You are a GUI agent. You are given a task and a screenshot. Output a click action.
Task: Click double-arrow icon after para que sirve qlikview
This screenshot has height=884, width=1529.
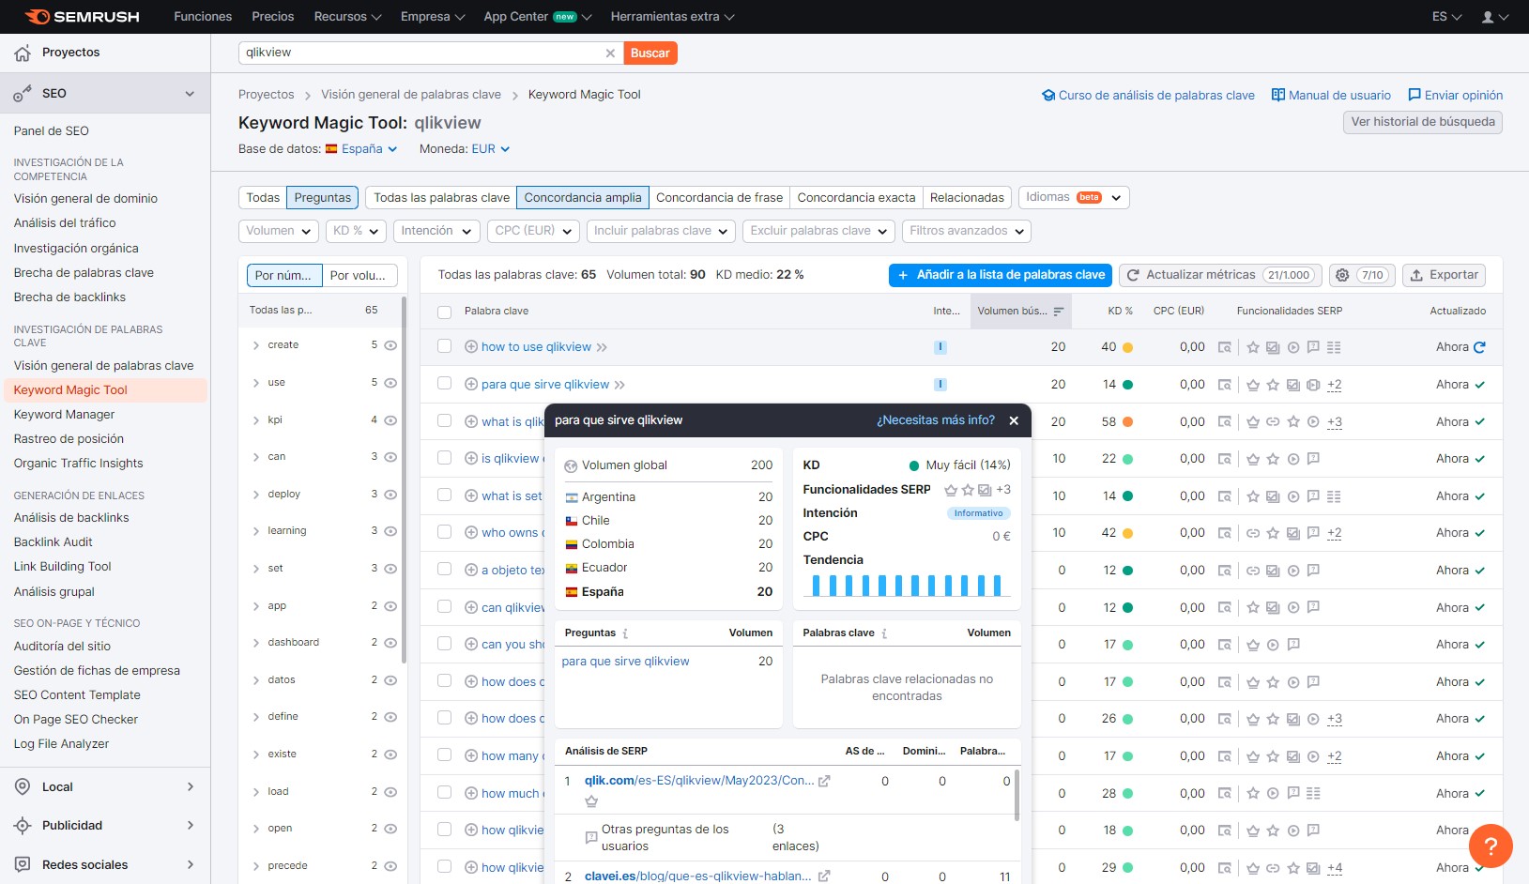[x=619, y=385]
